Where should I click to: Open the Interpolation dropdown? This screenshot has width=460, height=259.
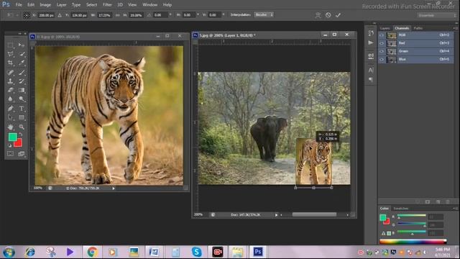pos(264,14)
